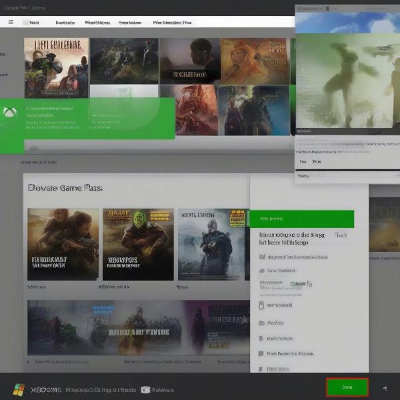Open the cover with two soldiers aiming a rifle
This screenshot has height=400, width=400.
click(63, 244)
